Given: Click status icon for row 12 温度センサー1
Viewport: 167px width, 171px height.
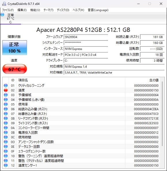Looking at the screenshot, I should pyautogui.click(x=6, y=165).
